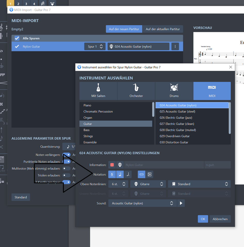The height and width of the screenshot is (247, 244).
Task: Play the Acoustic Guitar sound preview
Action: pos(181,203)
